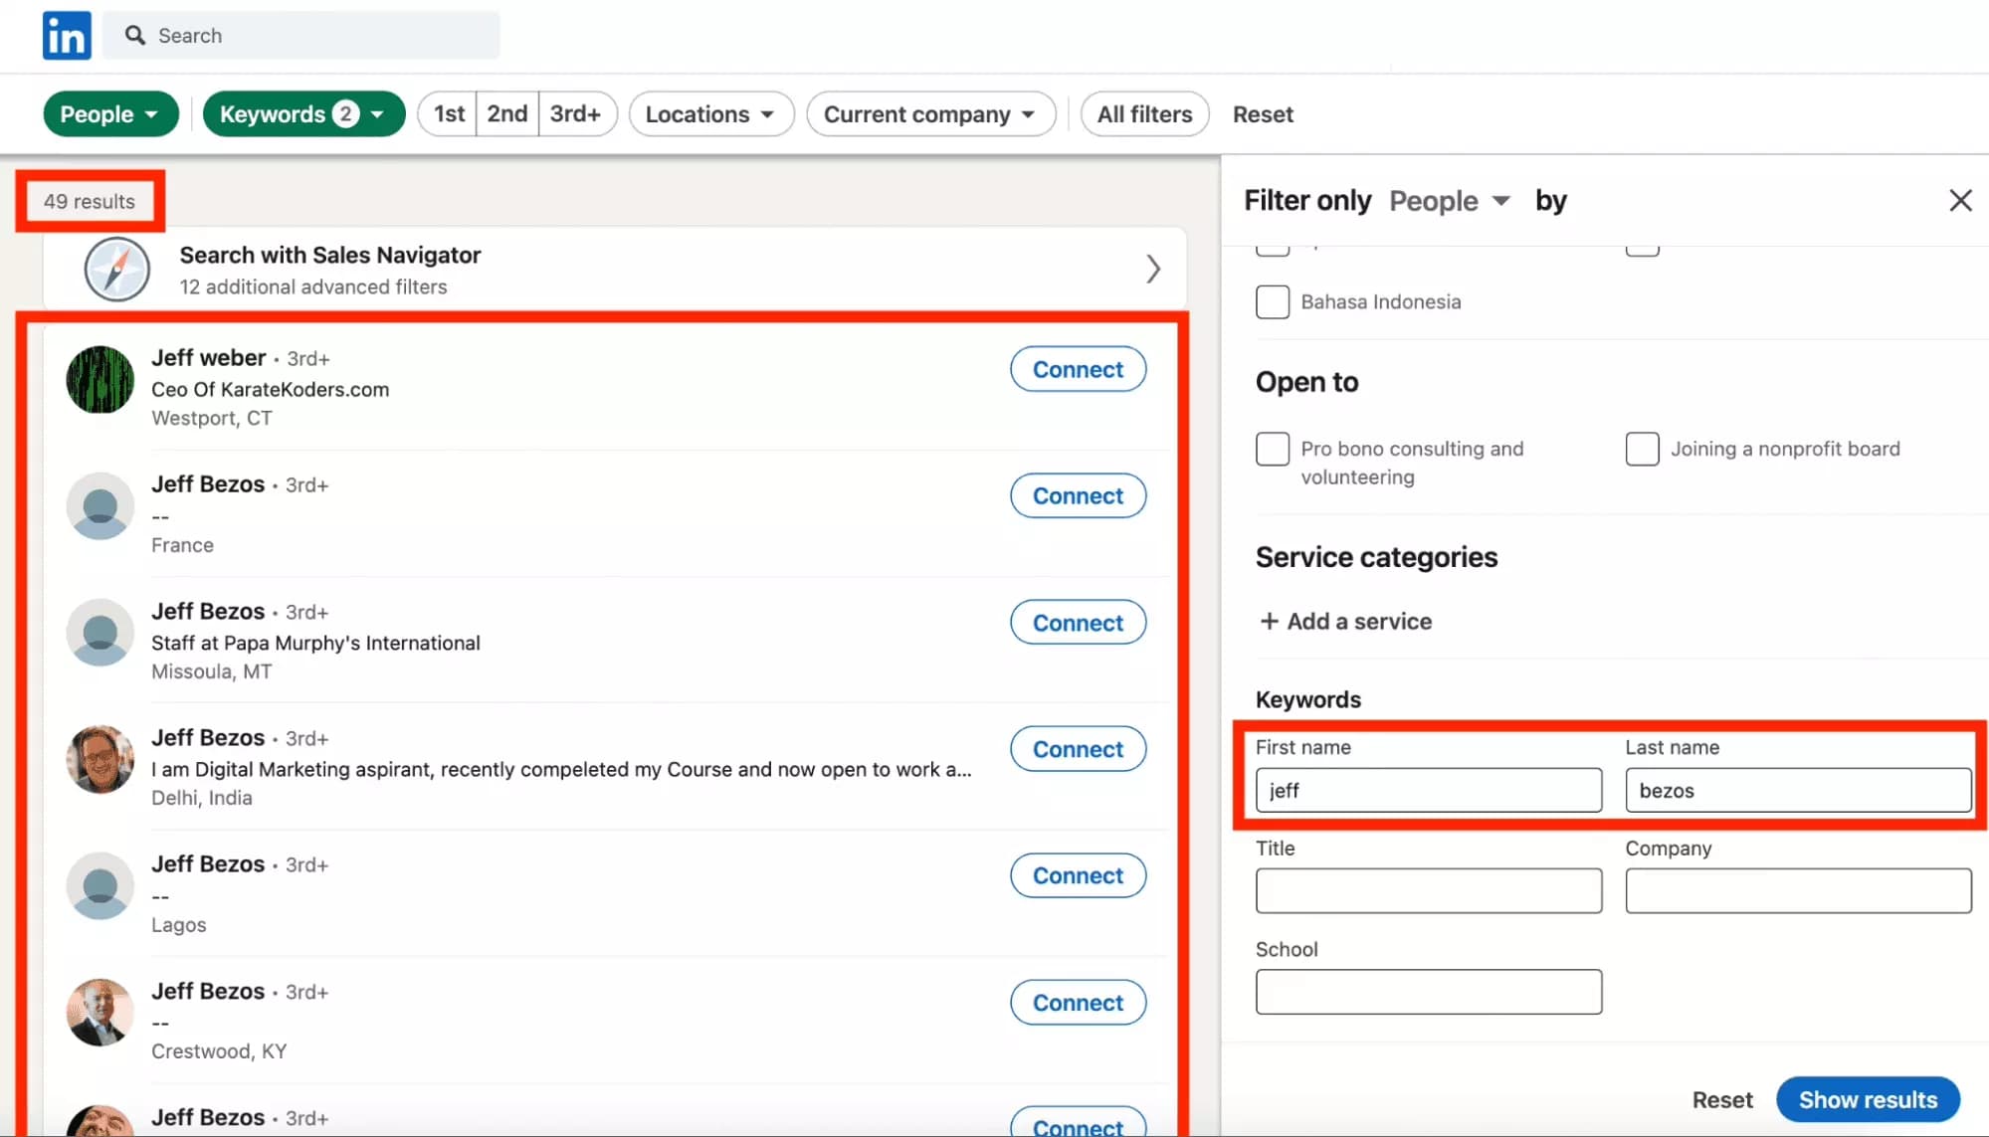Click the Delhi Jeff Bezos avatar
Screen dimensions: 1989x1137
(x=99, y=760)
